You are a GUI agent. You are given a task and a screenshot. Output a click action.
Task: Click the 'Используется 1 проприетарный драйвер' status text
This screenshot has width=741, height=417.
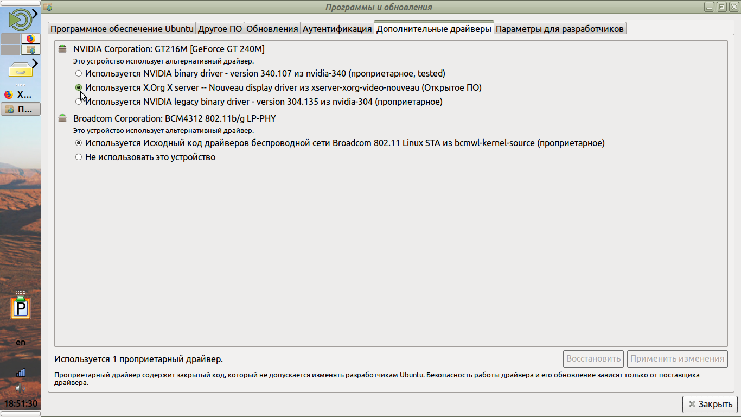coord(139,359)
